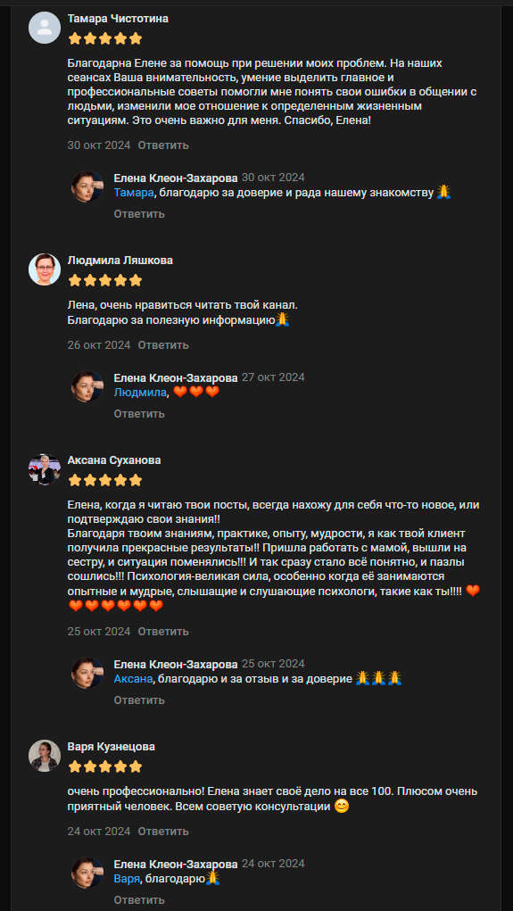Click Ответить below Елена's hearts reply

[x=139, y=414]
